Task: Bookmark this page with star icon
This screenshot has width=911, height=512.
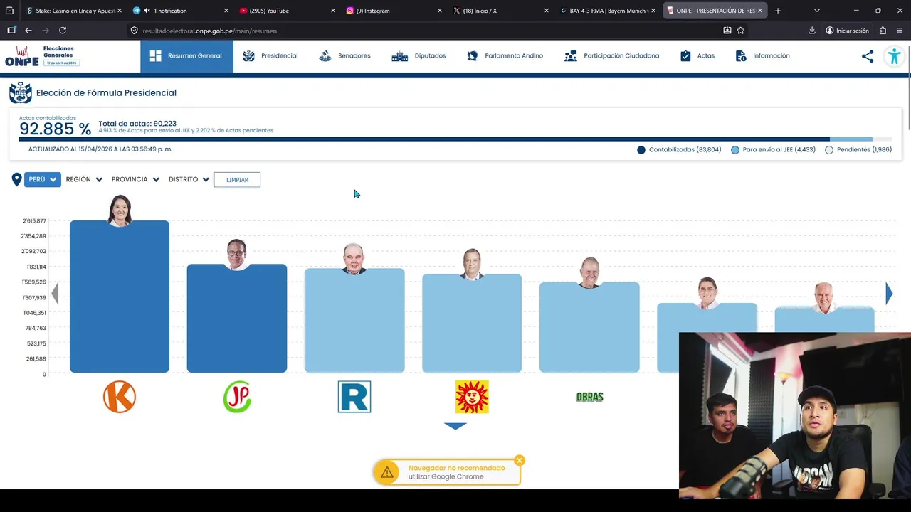Action: pos(741,31)
